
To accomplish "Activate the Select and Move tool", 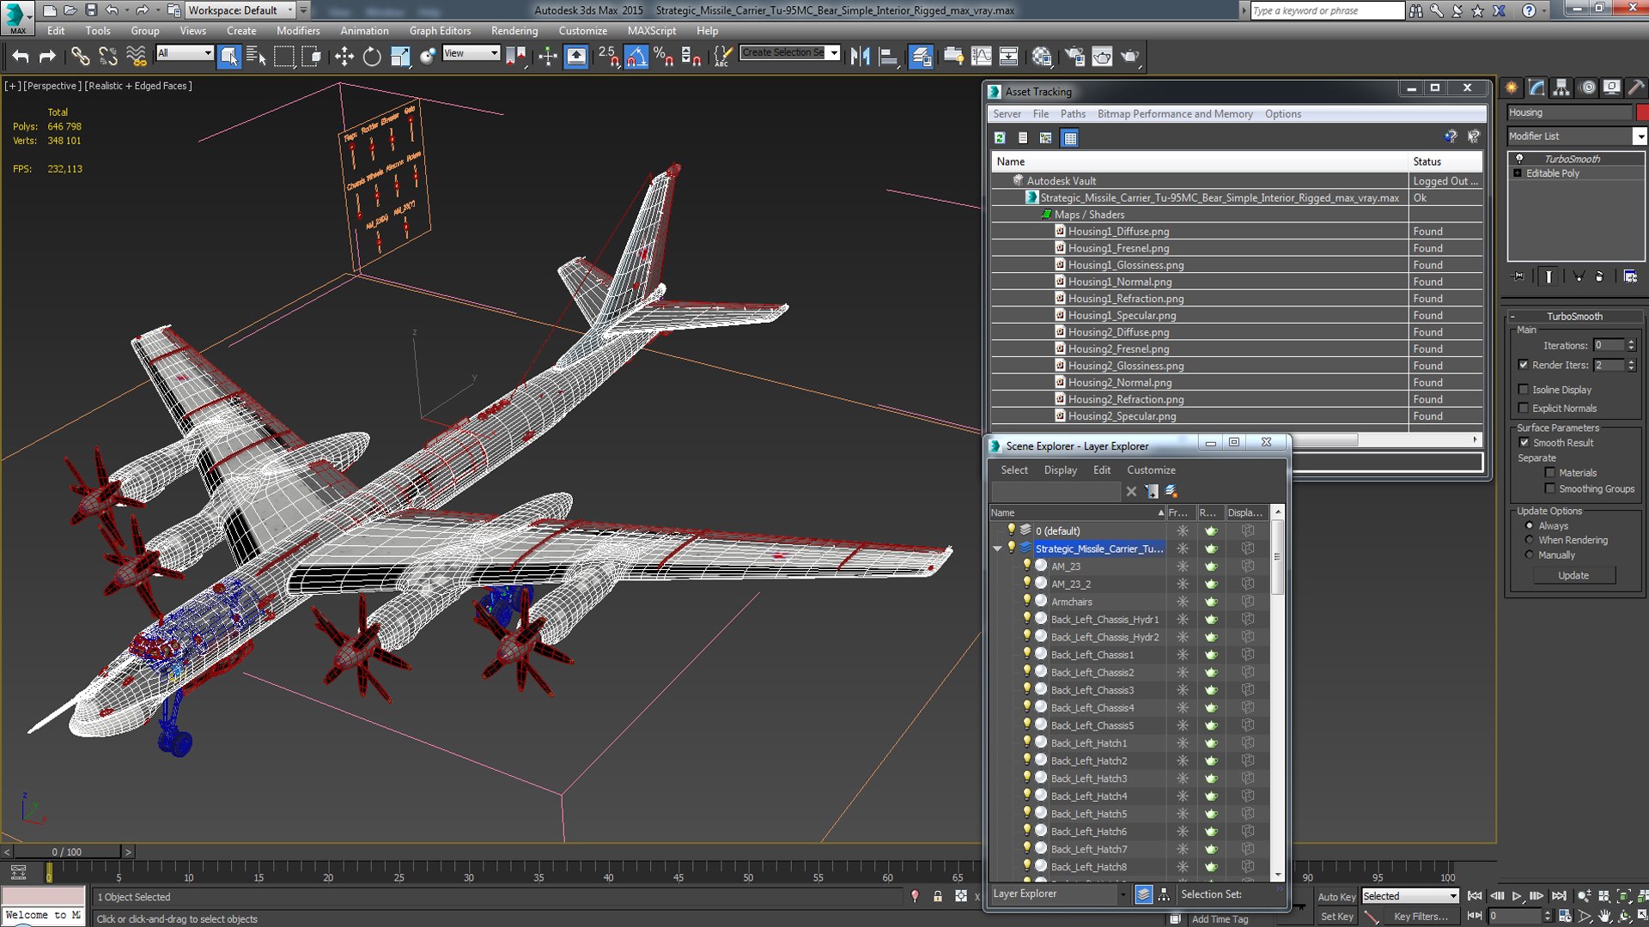I will click(344, 57).
